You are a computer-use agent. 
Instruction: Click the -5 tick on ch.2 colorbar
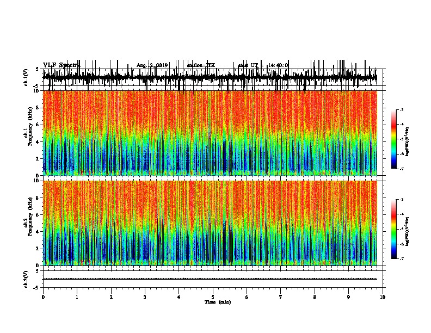pos(402,229)
